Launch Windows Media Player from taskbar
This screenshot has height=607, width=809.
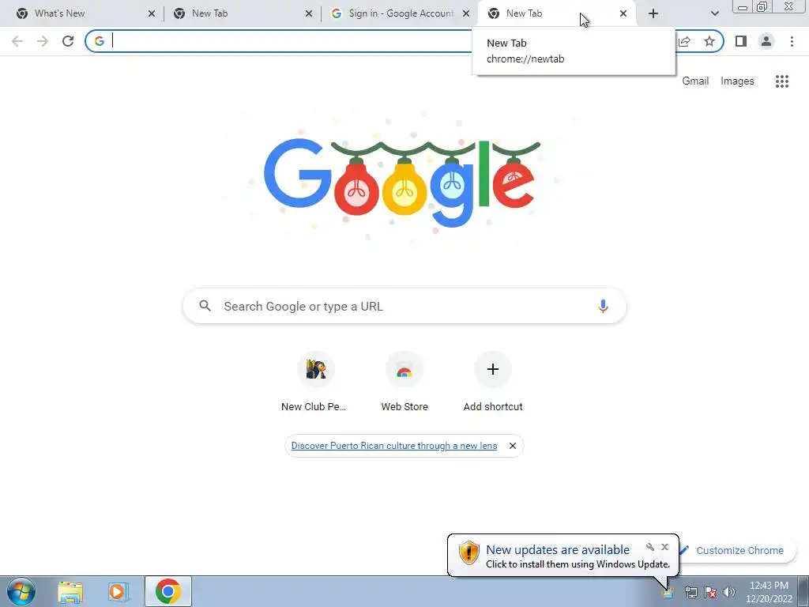coord(119,591)
